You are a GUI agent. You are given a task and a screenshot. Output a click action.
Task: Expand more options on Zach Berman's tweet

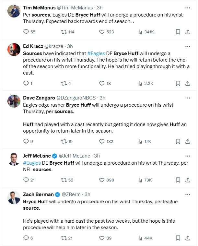click(x=188, y=194)
